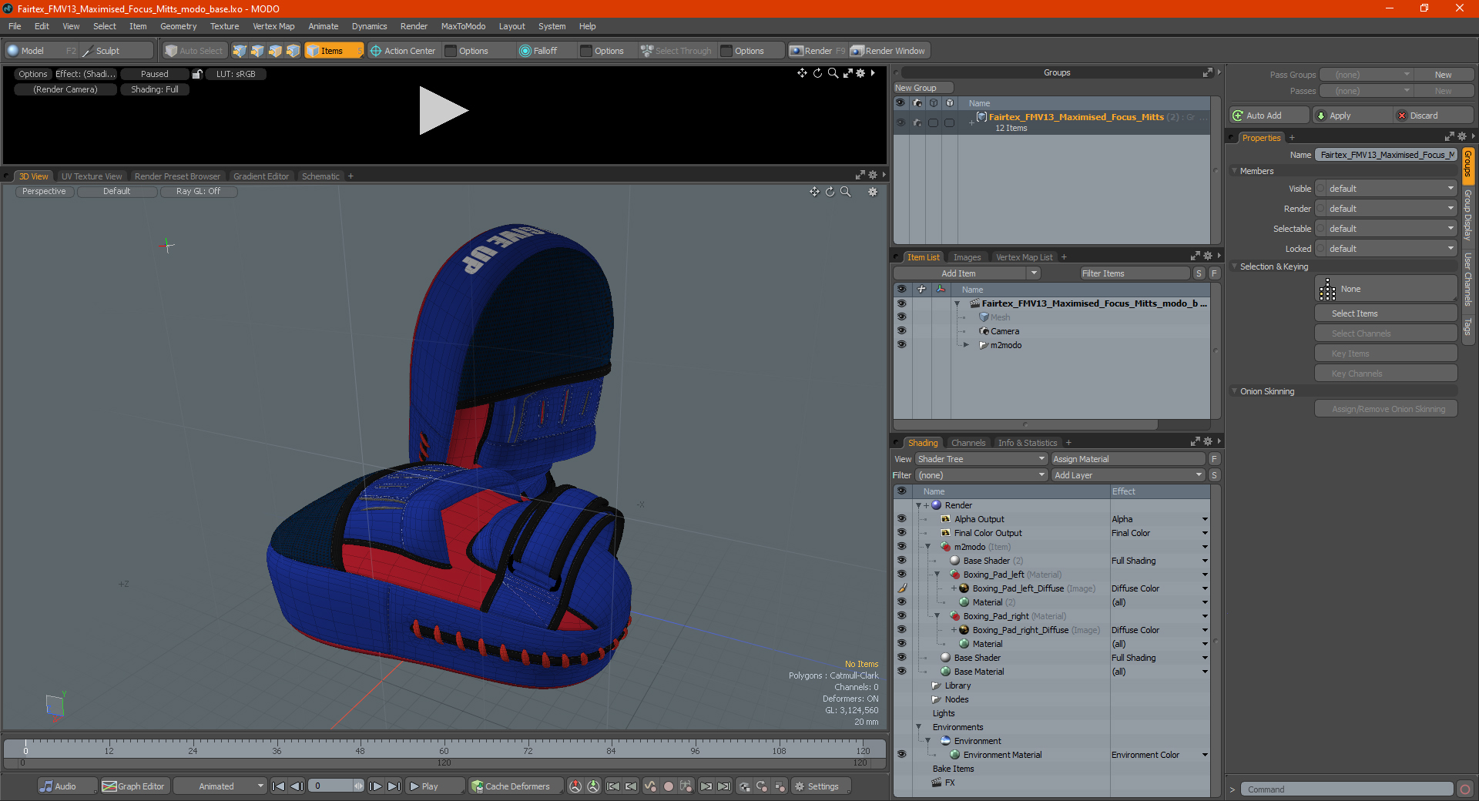Toggle first Options checkbox after Action Center

451,51
